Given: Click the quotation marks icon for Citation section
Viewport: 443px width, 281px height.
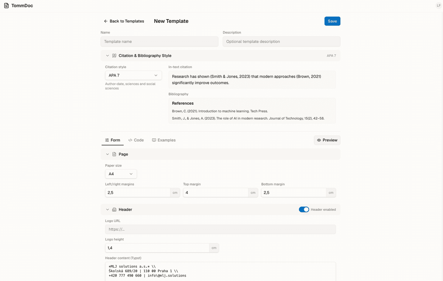Looking at the screenshot, I should click(x=114, y=56).
